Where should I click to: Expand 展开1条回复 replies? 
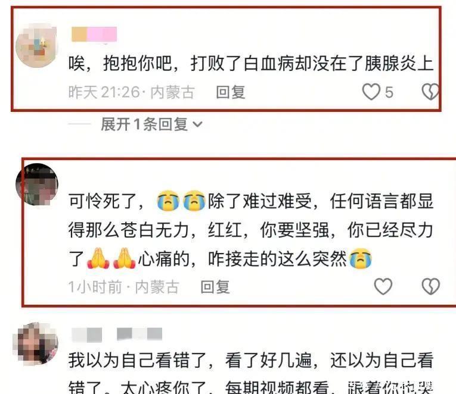tap(151, 124)
